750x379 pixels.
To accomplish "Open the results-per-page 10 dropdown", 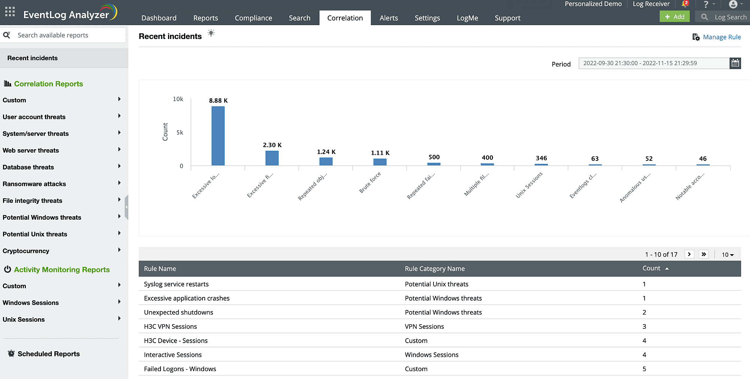I will (x=727, y=254).
